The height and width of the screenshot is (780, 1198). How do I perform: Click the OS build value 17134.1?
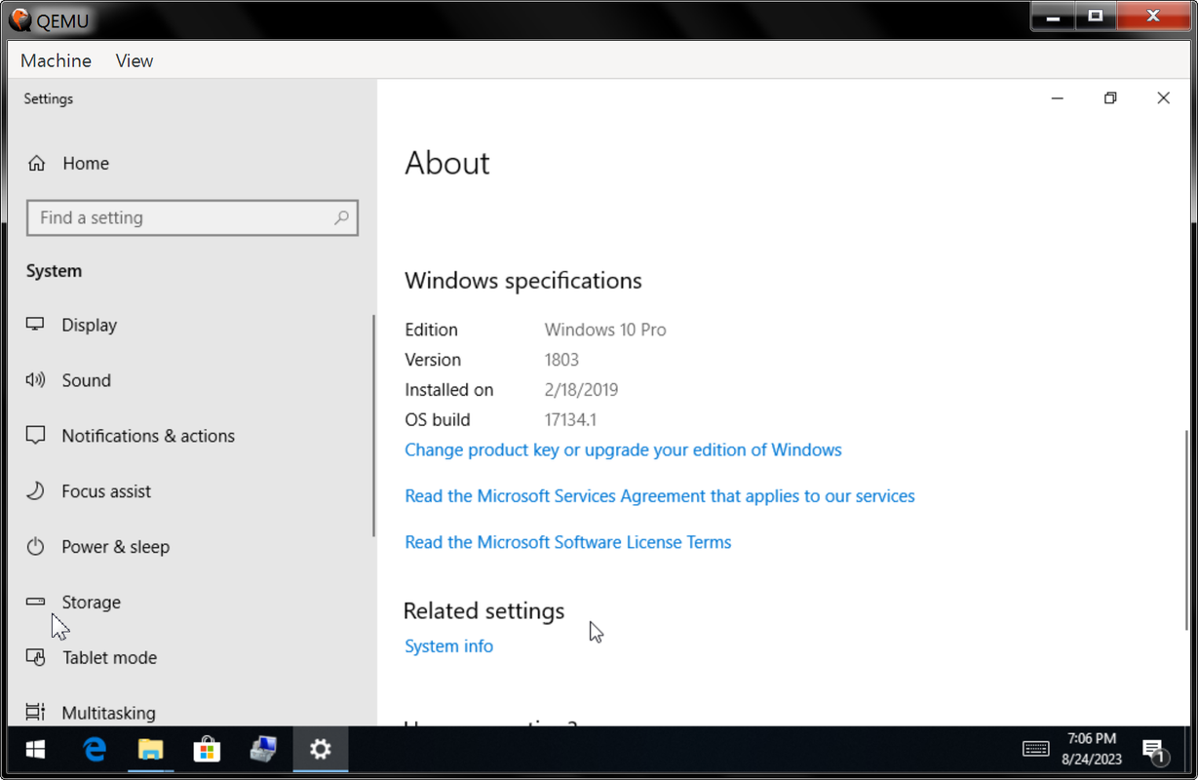[x=570, y=420]
